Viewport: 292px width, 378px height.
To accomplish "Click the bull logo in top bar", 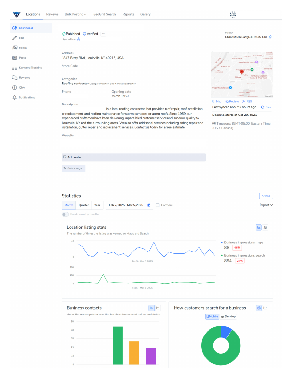I will pyautogui.click(x=16, y=14).
